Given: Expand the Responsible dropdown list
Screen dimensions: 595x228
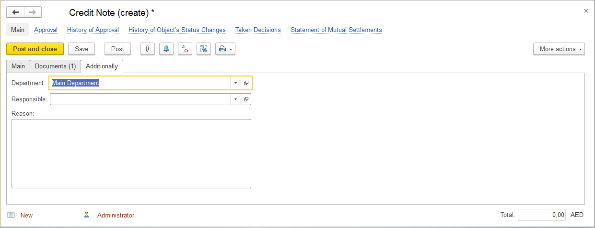Looking at the screenshot, I should [x=235, y=99].
